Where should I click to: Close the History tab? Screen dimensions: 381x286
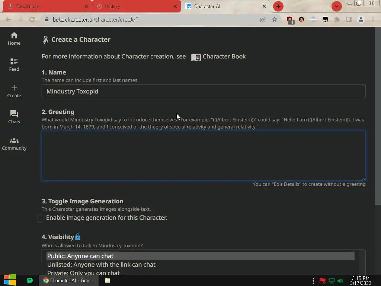point(175,7)
